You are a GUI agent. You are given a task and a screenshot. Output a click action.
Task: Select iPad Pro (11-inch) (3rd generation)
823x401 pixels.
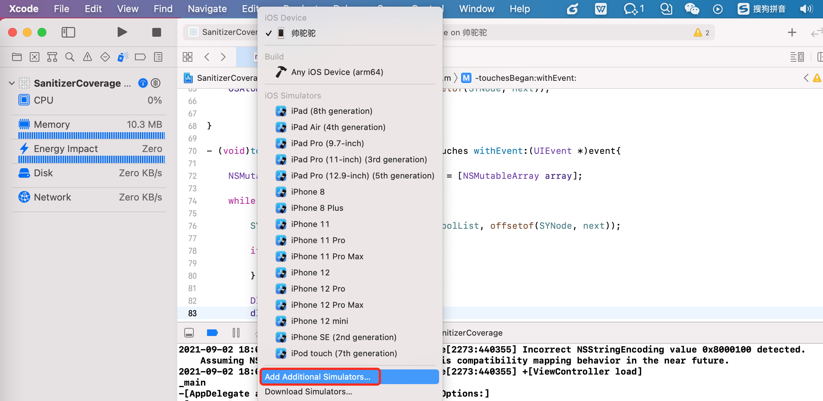[350, 159]
